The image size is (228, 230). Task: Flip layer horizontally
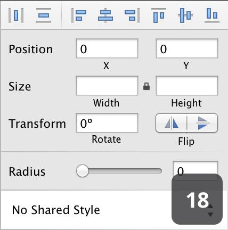point(171,123)
